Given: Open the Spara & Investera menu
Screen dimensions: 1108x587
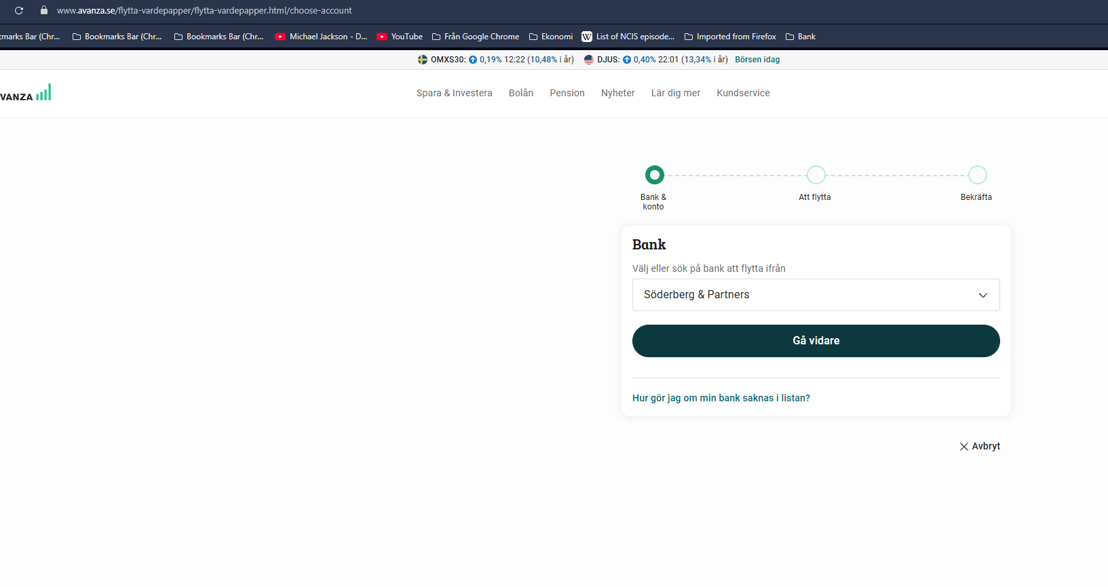Looking at the screenshot, I should coord(454,93).
